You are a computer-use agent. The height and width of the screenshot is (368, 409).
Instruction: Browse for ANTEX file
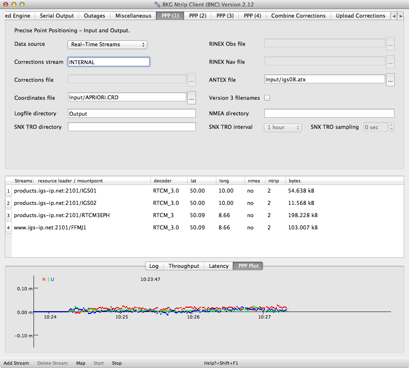pos(390,80)
